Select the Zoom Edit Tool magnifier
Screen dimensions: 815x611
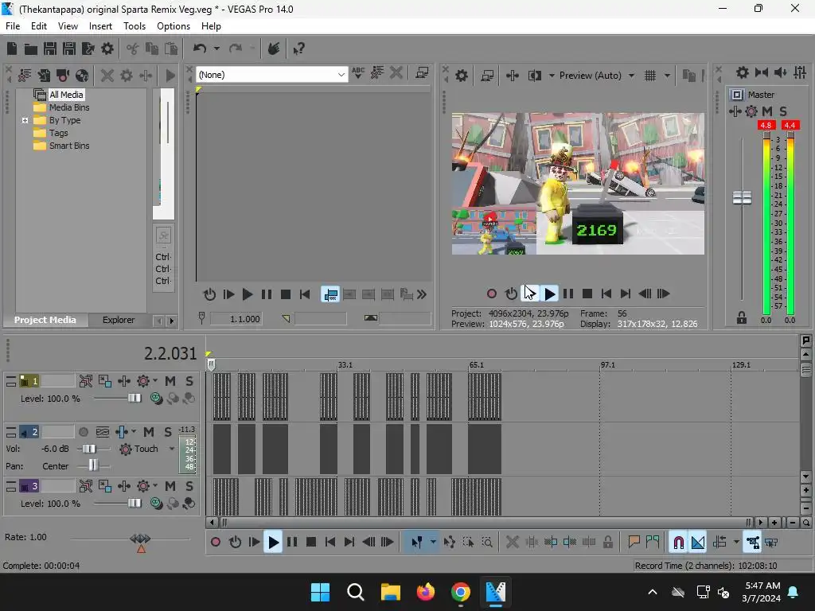(x=487, y=543)
